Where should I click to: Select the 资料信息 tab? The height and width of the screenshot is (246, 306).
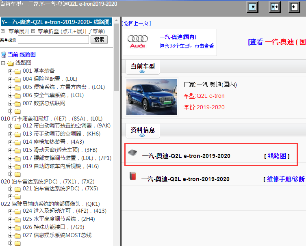pyautogui.click(x=143, y=130)
